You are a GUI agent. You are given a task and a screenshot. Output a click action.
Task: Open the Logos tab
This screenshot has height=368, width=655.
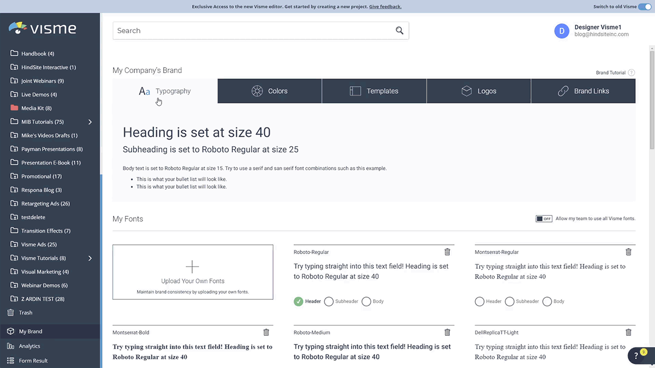[x=479, y=91]
